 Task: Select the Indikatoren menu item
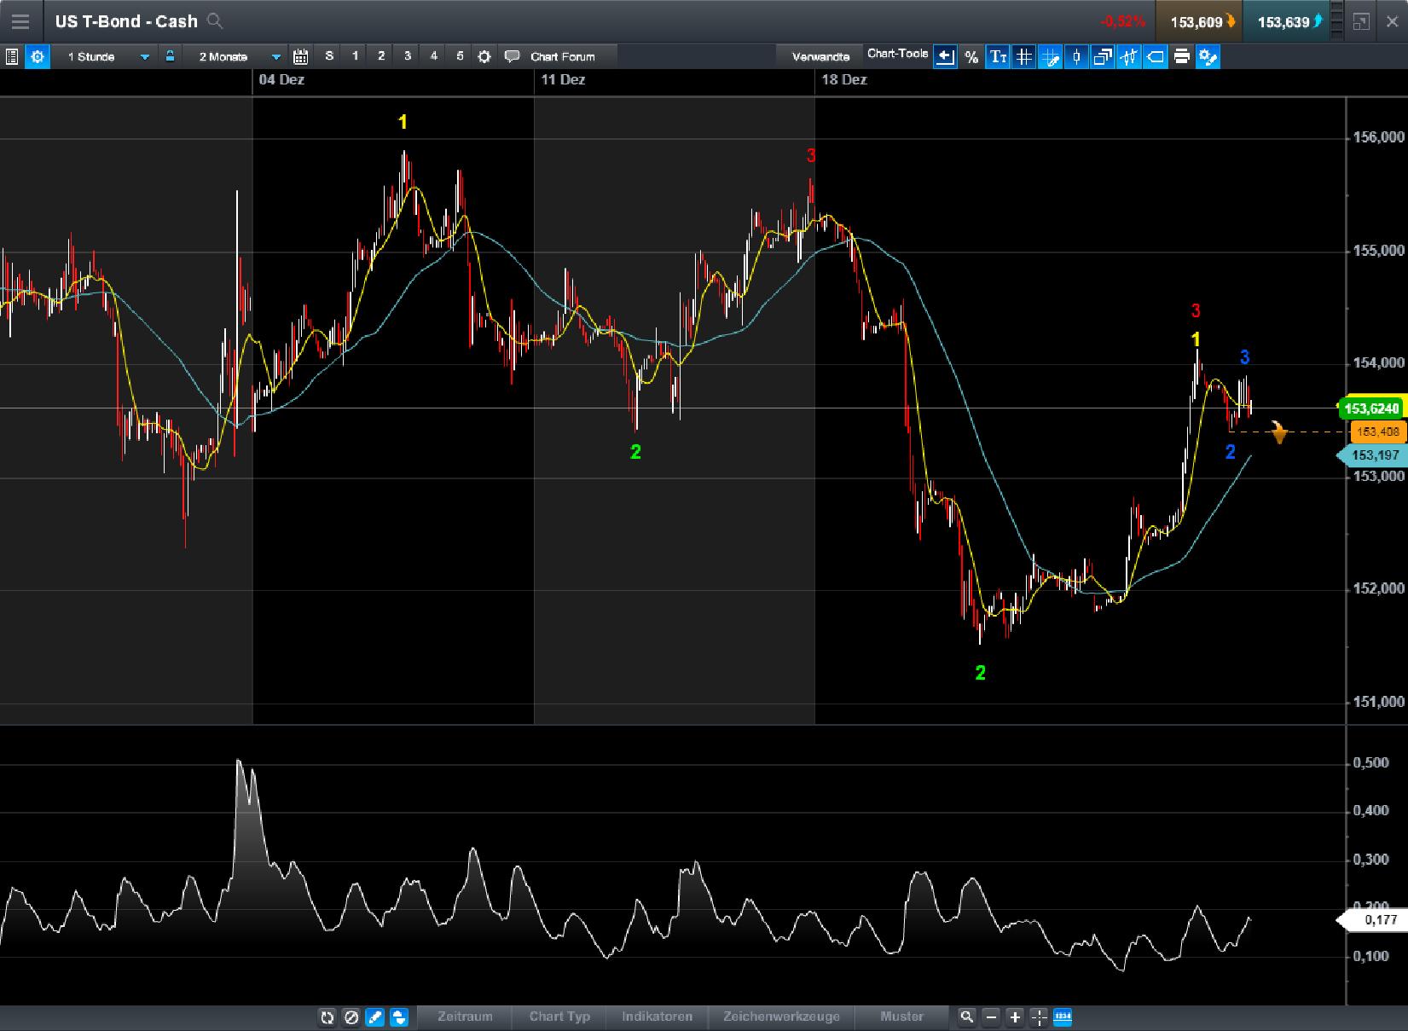(657, 1017)
